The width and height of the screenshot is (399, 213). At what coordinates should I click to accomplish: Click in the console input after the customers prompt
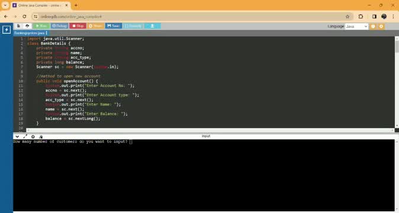point(131,141)
